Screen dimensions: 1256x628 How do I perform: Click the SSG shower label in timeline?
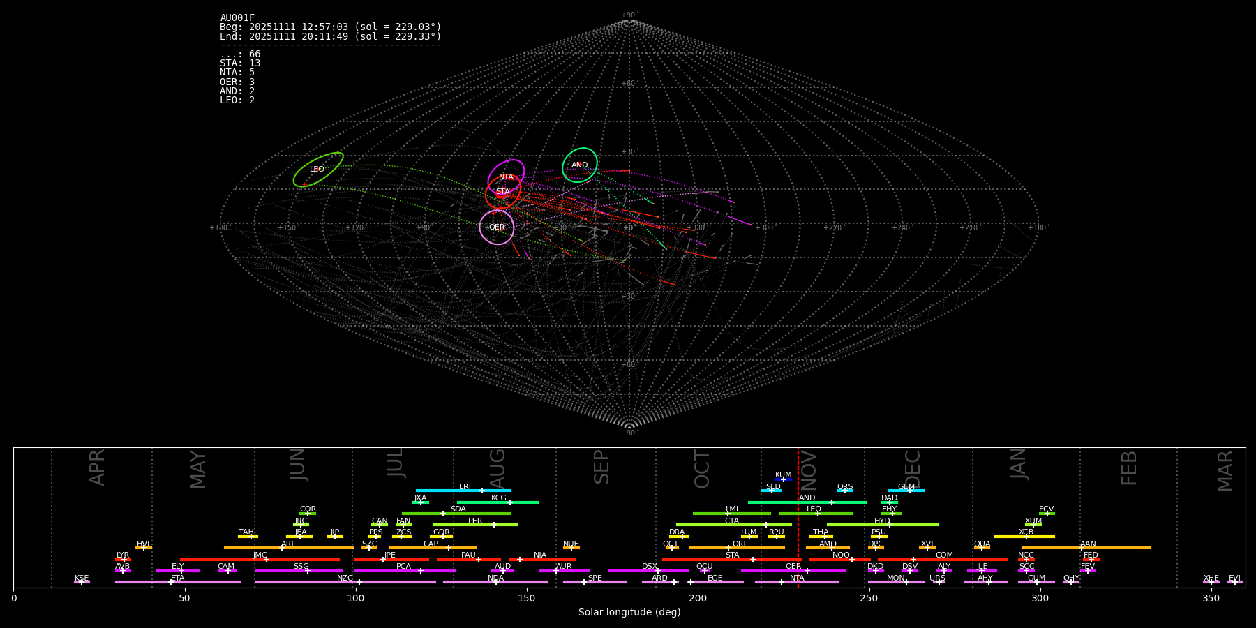click(x=301, y=567)
